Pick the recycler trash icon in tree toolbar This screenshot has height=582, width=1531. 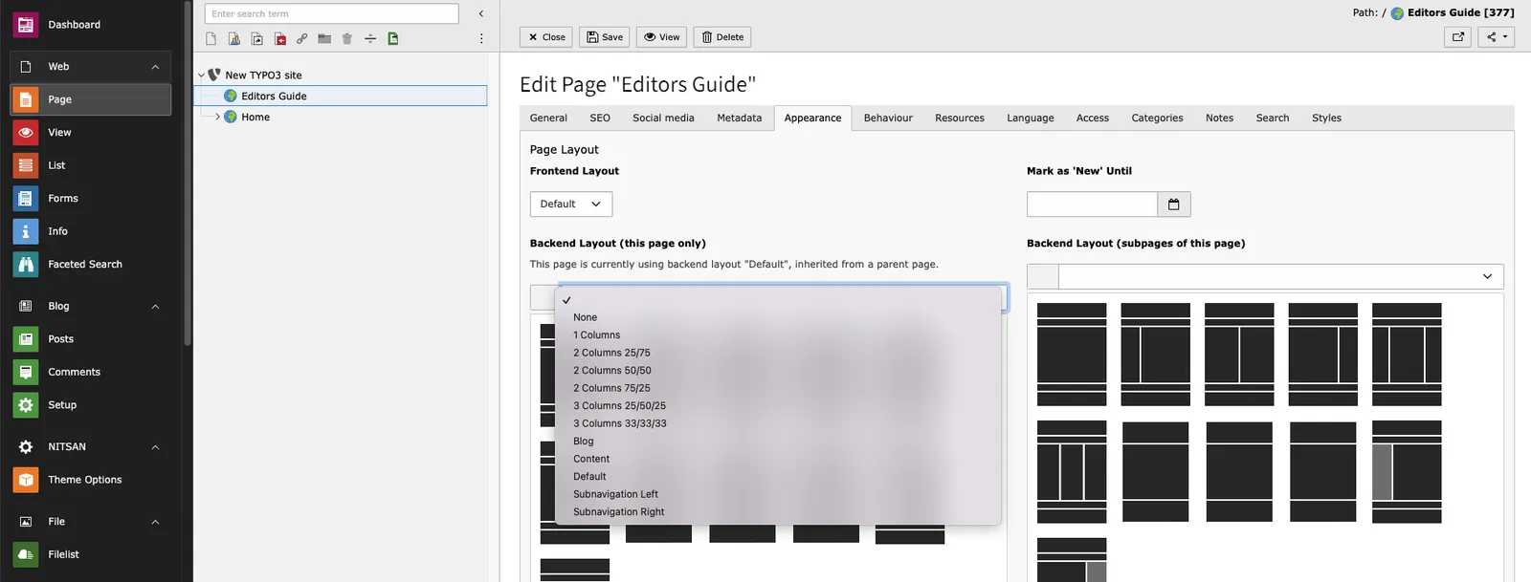click(x=346, y=39)
